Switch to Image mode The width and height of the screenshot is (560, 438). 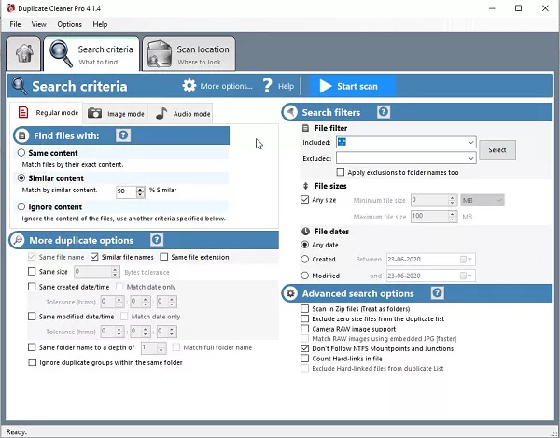(115, 113)
